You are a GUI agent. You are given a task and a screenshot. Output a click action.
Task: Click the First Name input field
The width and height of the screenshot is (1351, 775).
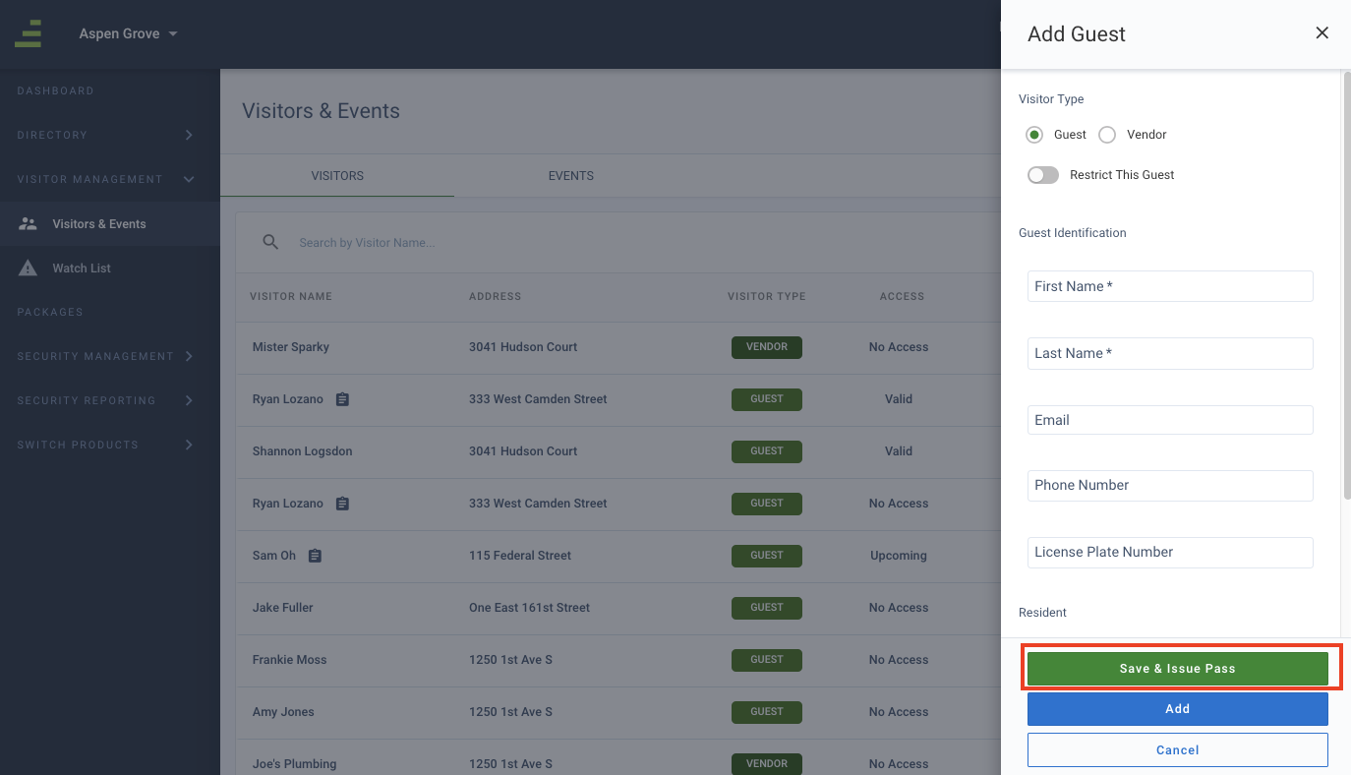pos(1170,286)
